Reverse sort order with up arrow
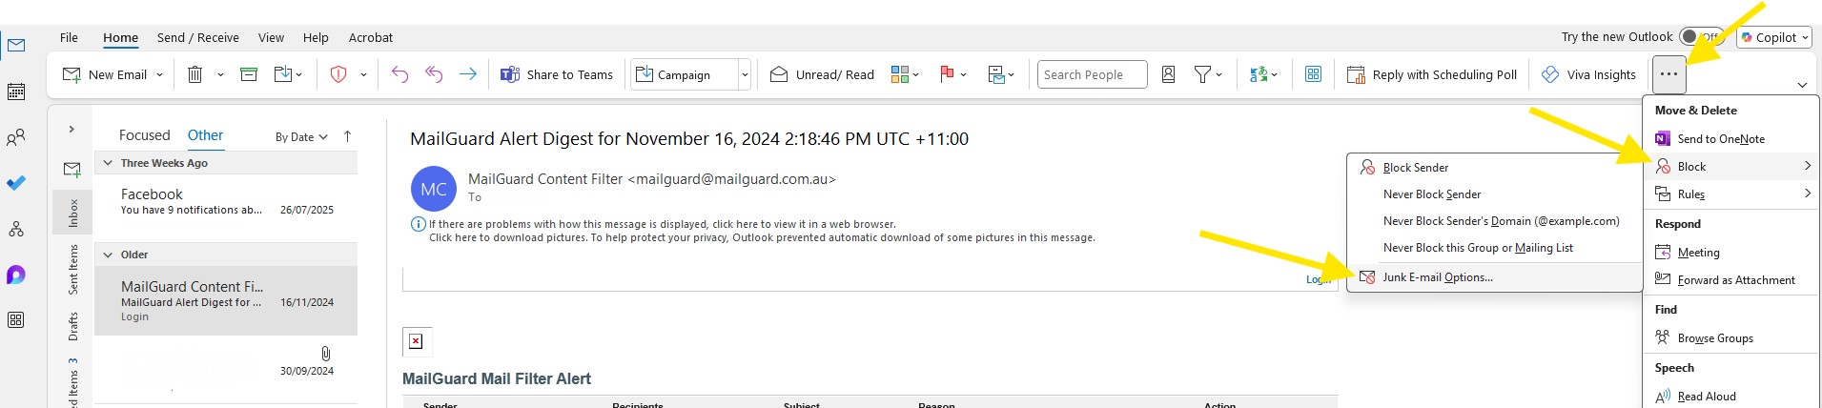 [x=347, y=136]
